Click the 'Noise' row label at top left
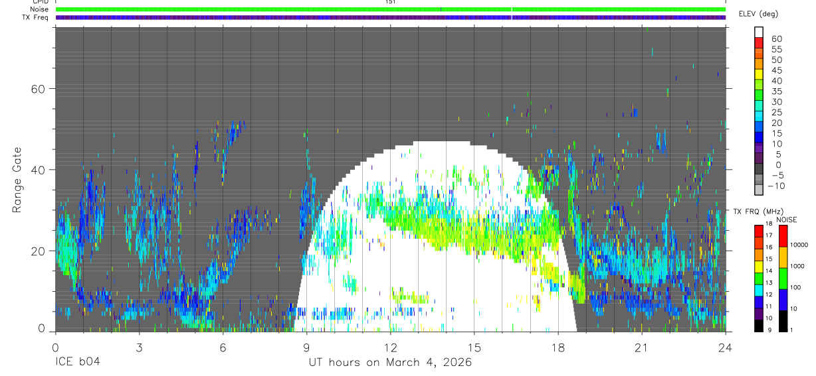Screen dimensions: 816x376 (x=39, y=9)
